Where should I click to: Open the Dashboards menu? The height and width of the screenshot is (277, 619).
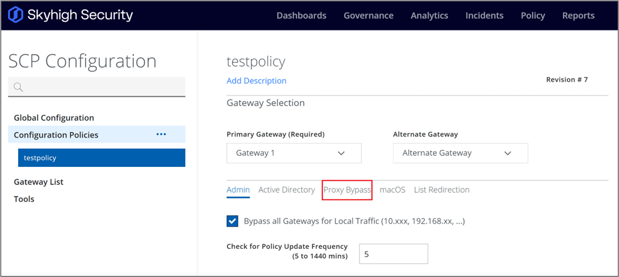click(301, 16)
